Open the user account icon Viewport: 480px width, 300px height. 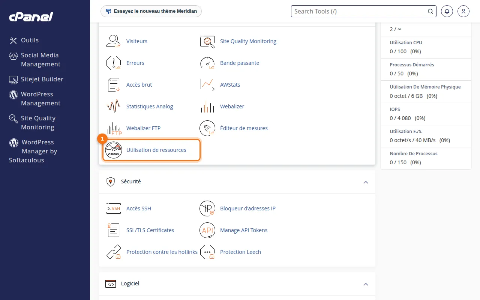(463, 11)
